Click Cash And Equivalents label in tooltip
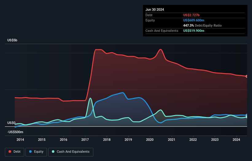Viewport: 252px width, 161px height. point(162,31)
